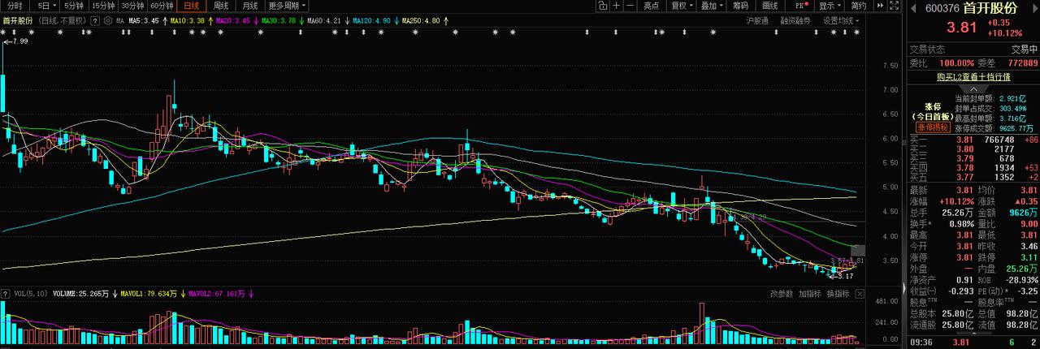Click the 购买L2查看十档行情 link
The height and width of the screenshot is (349, 1040).
973,76
